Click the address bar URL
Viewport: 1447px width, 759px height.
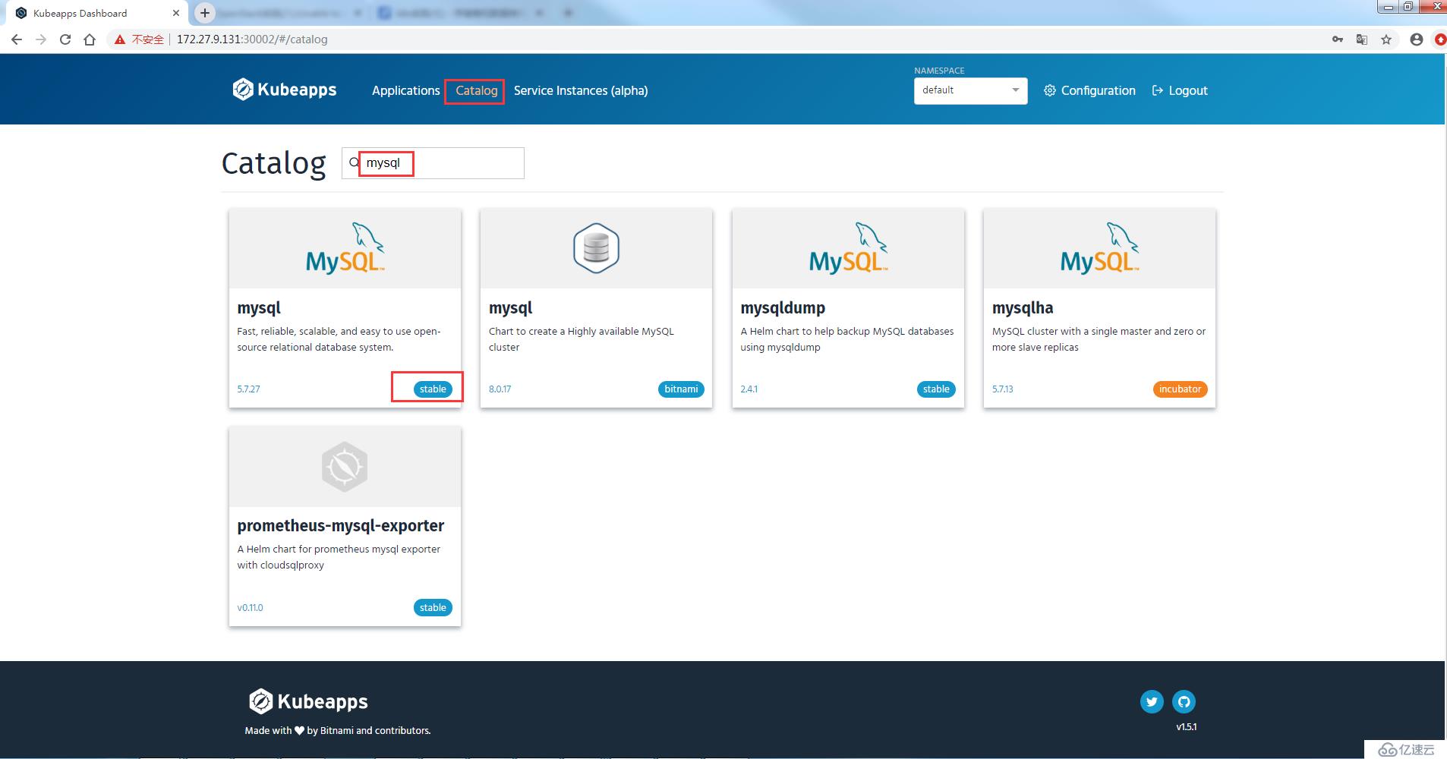[252, 39]
